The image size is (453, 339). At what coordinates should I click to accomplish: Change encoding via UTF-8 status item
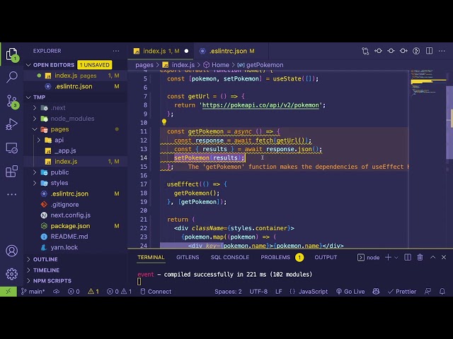tap(258, 292)
